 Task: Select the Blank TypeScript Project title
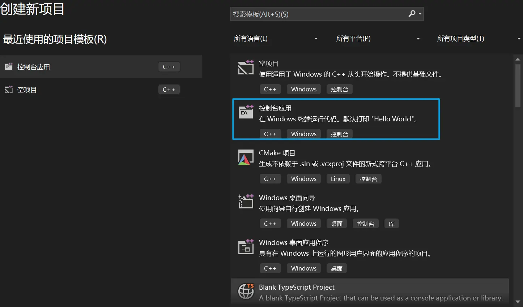click(297, 287)
